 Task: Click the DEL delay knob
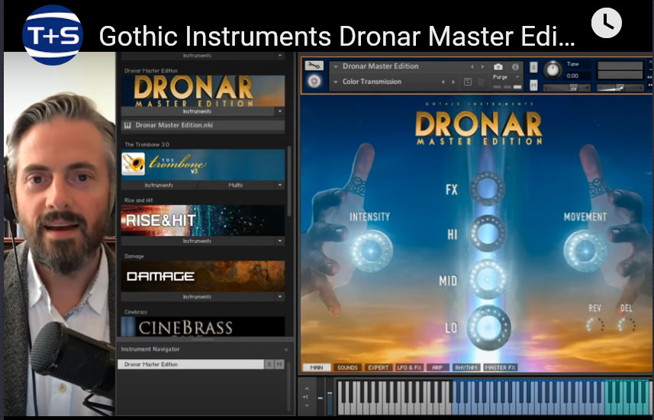tap(627, 325)
